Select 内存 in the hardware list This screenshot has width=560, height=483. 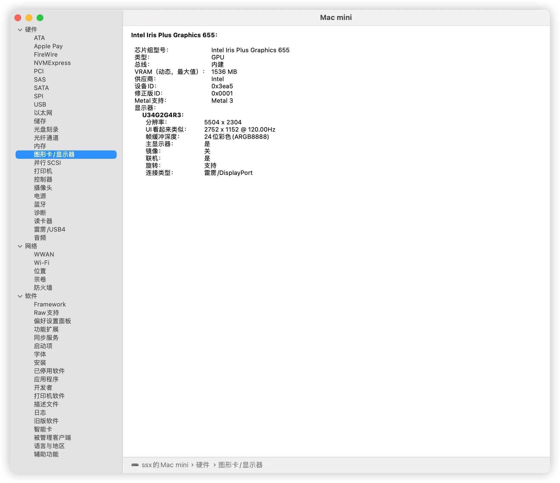[40, 146]
